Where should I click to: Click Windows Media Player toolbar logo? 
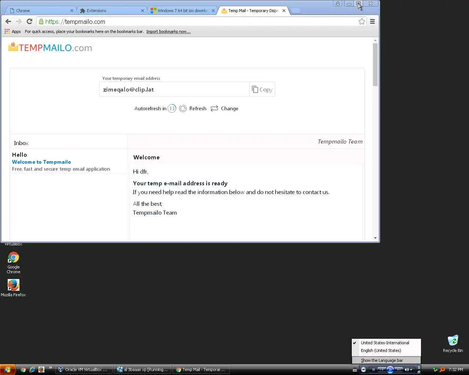point(363,370)
